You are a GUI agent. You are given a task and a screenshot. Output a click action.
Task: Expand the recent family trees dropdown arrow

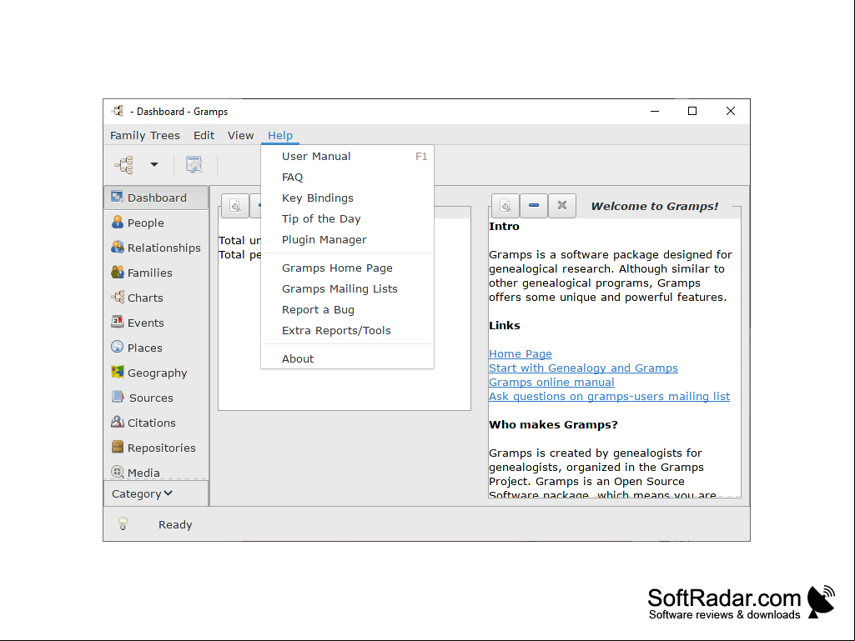154,164
